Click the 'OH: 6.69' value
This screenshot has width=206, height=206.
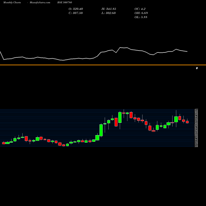coord(141,13)
